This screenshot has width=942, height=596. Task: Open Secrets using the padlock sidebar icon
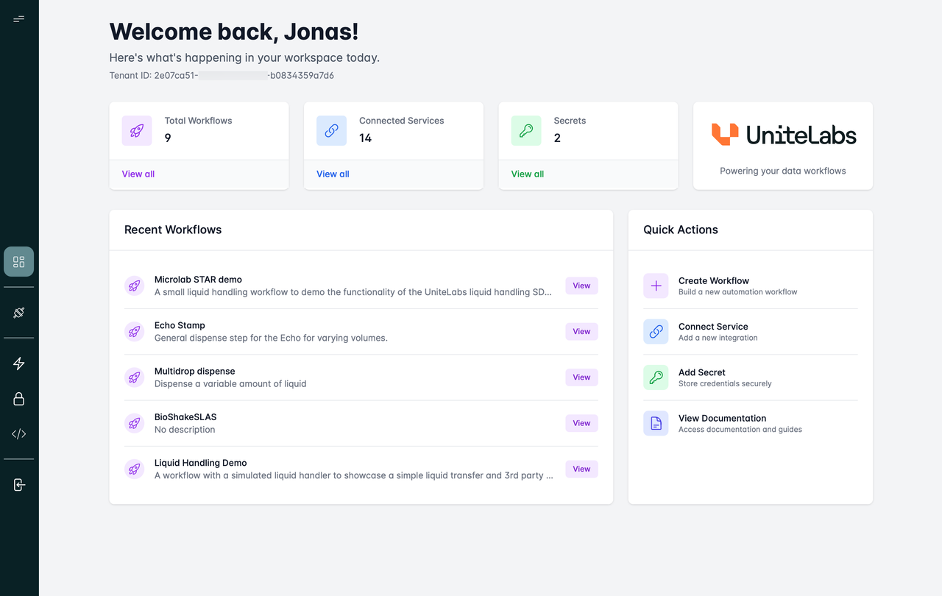(x=18, y=398)
